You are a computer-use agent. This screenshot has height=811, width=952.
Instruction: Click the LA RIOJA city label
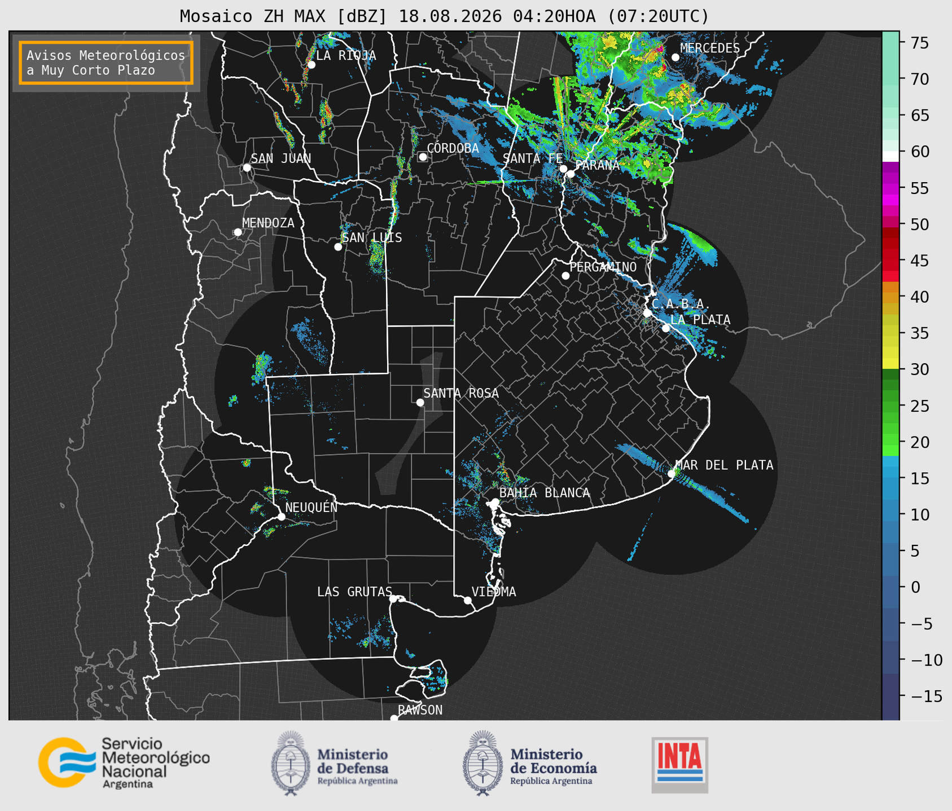(346, 55)
